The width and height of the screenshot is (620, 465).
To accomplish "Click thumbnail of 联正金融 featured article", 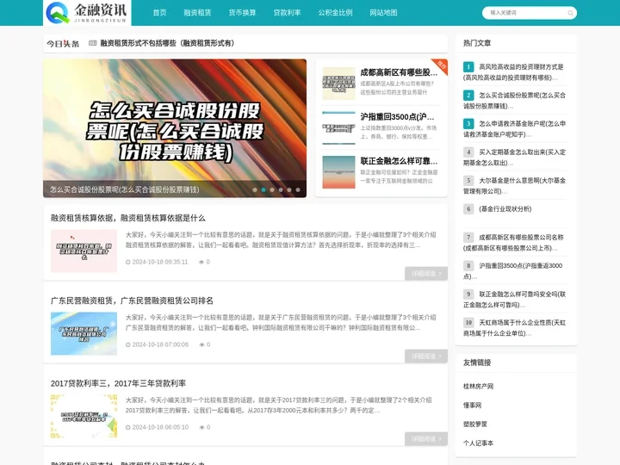I will coord(339,172).
